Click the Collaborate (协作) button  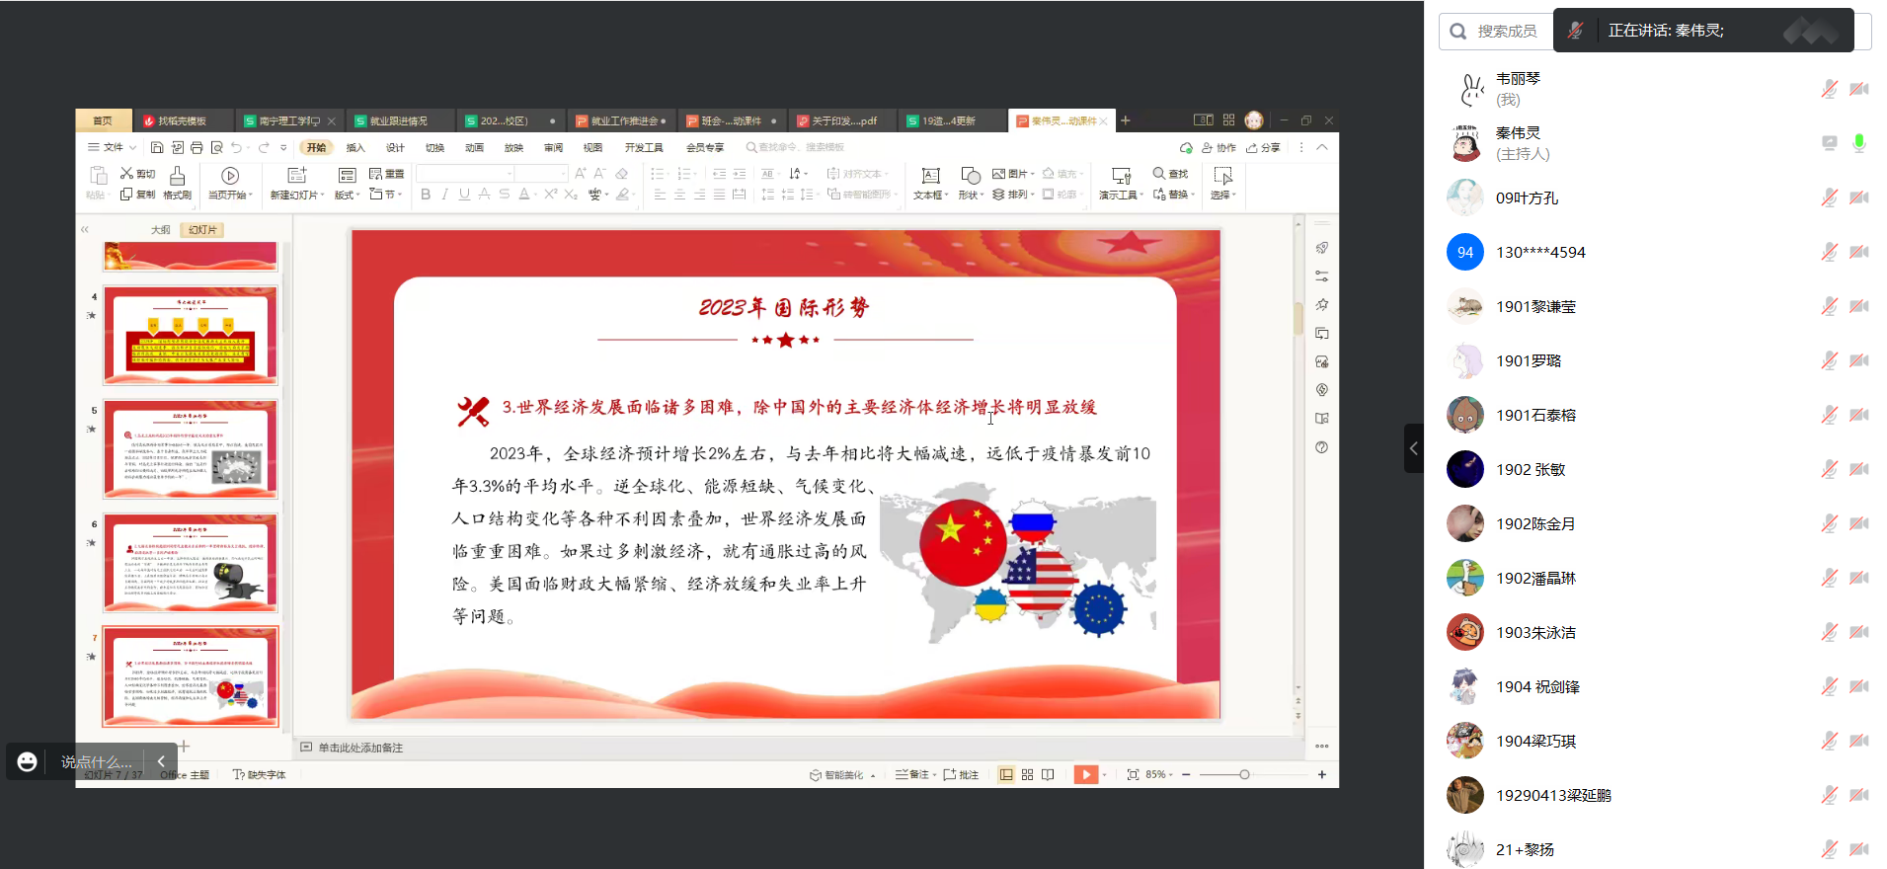click(1219, 147)
